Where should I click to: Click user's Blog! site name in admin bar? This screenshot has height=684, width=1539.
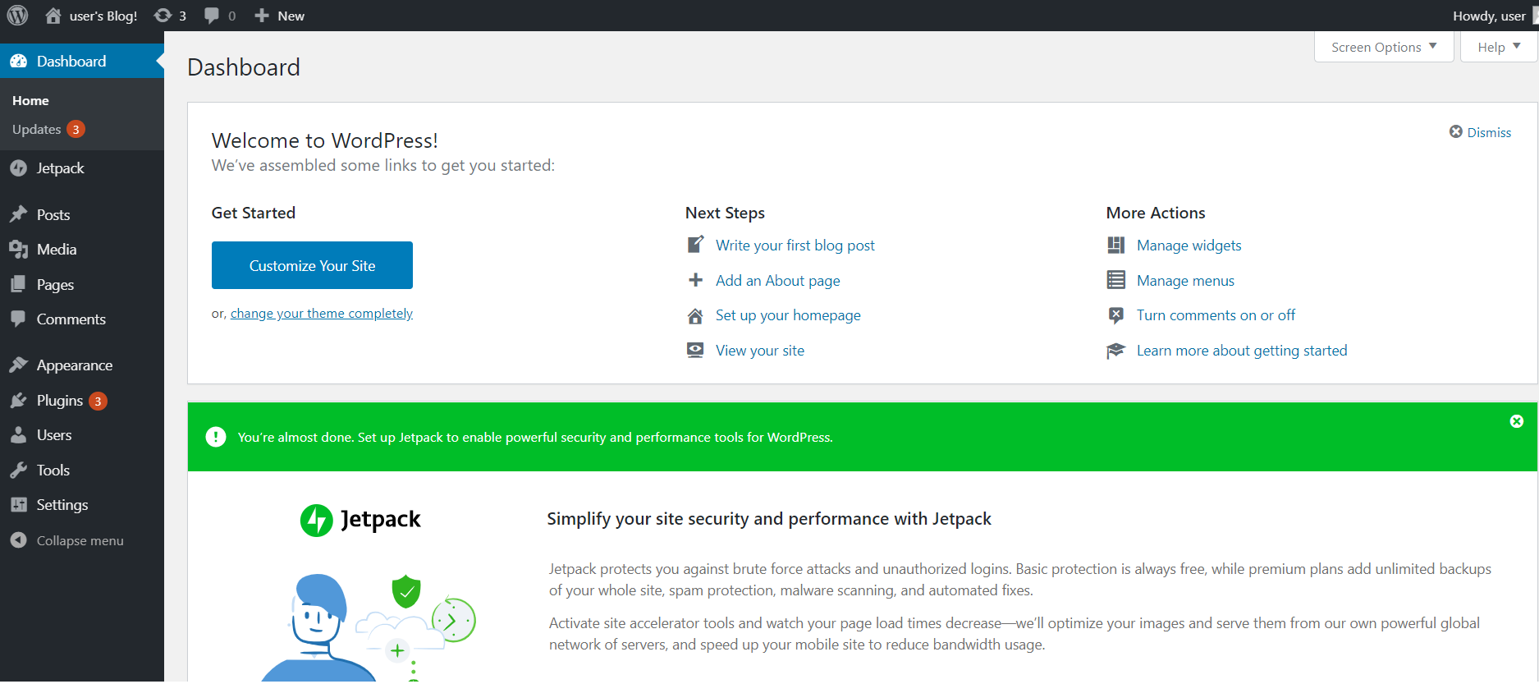(103, 16)
